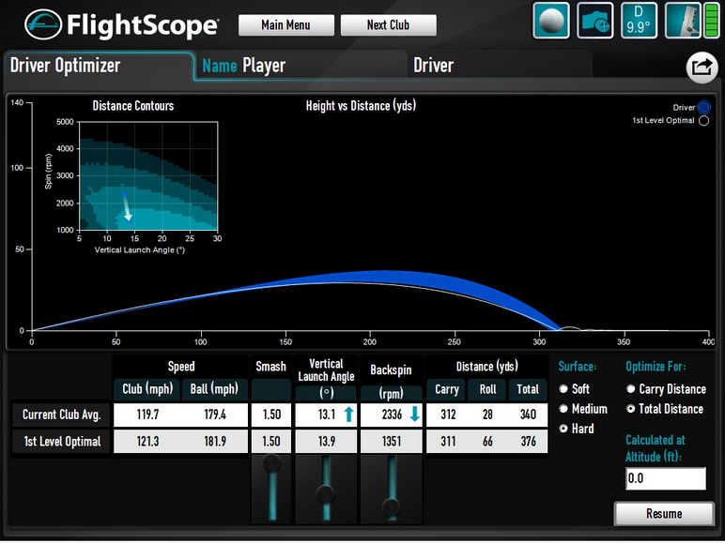Click the radar unit status icon
Screen dimensions: 725x543
tap(683, 21)
